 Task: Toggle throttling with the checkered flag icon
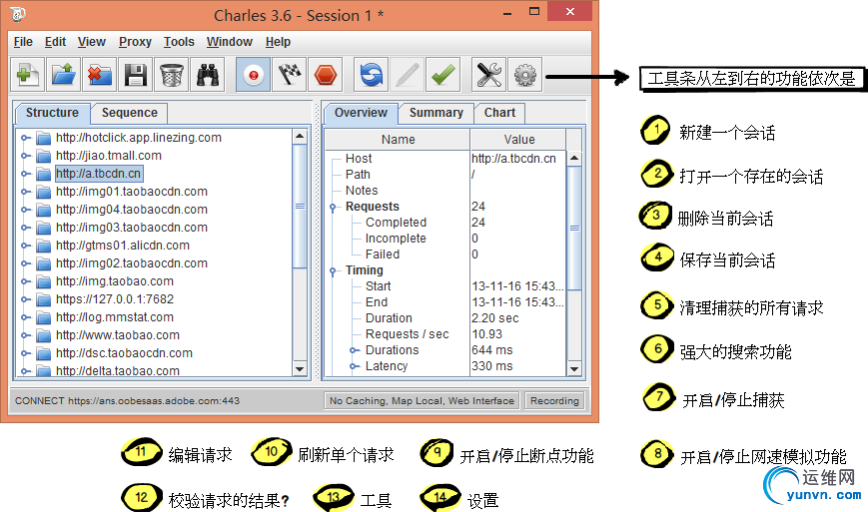click(x=290, y=74)
